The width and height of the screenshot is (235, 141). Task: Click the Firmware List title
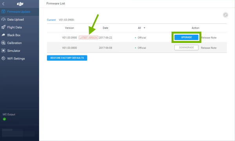tap(56, 4)
